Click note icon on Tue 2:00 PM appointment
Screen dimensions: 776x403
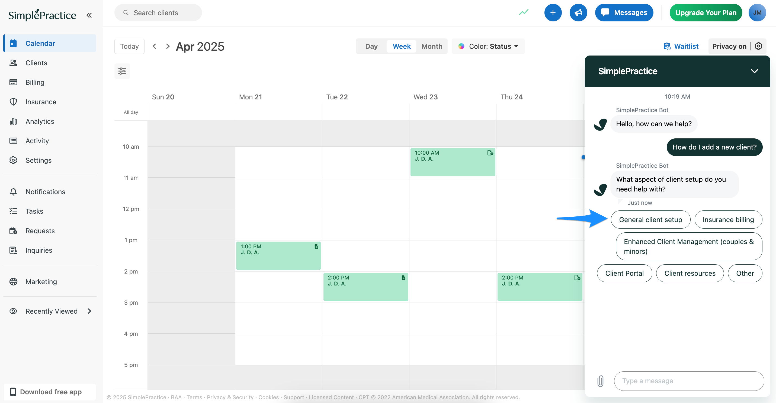(403, 278)
